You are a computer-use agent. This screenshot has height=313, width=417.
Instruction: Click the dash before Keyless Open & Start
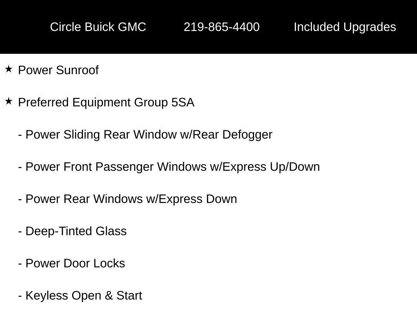pyautogui.click(x=20, y=296)
